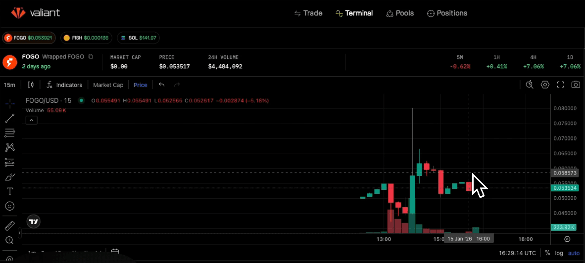This screenshot has width=585, height=263.
Task: Click the 24H volume $4,484,092
Action: pyautogui.click(x=225, y=66)
